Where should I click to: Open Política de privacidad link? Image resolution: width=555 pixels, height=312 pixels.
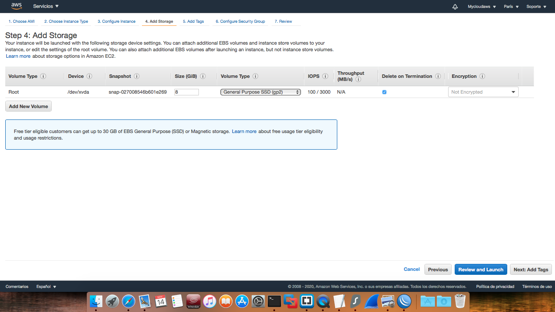point(495,287)
